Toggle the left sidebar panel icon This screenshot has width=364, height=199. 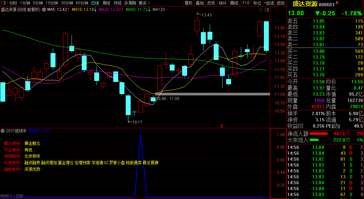pos(3,3)
